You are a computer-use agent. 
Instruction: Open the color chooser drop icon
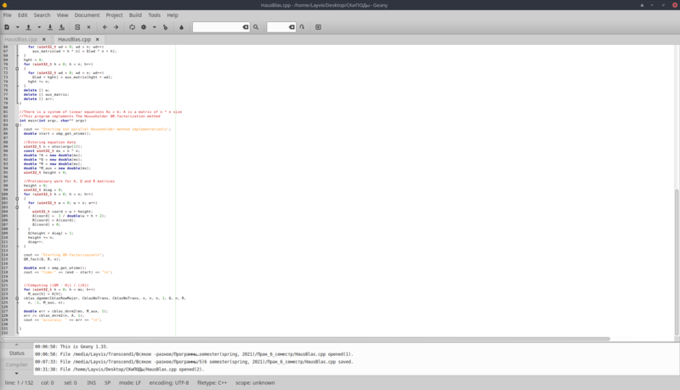click(181, 27)
